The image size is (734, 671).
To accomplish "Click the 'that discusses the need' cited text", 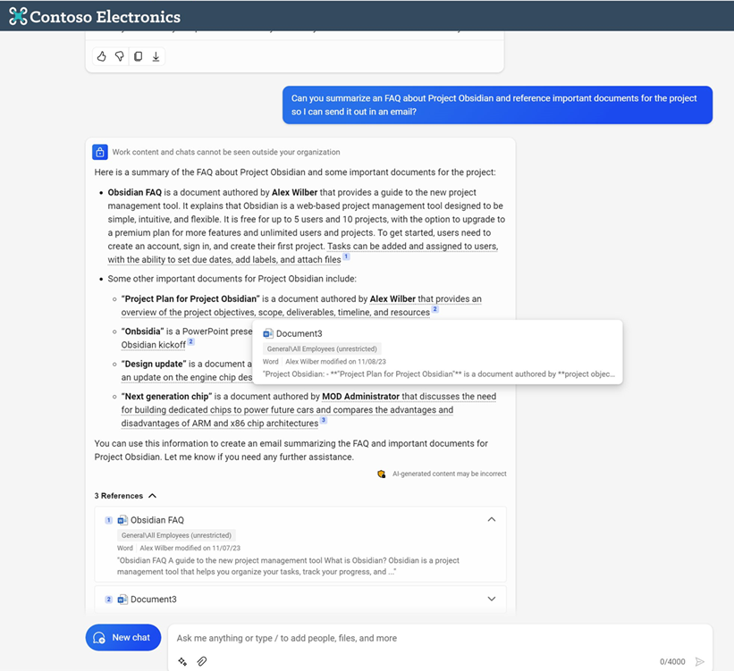I will click(x=449, y=397).
